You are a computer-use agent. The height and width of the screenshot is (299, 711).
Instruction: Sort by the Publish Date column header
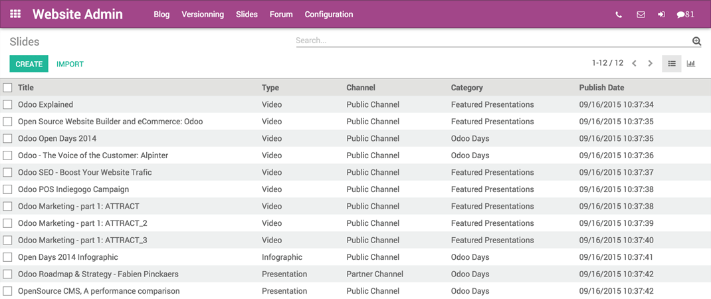point(602,88)
